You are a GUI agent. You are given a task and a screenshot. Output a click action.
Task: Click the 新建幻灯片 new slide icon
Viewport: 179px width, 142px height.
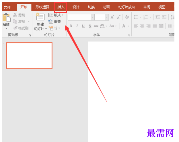click(40, 17)
